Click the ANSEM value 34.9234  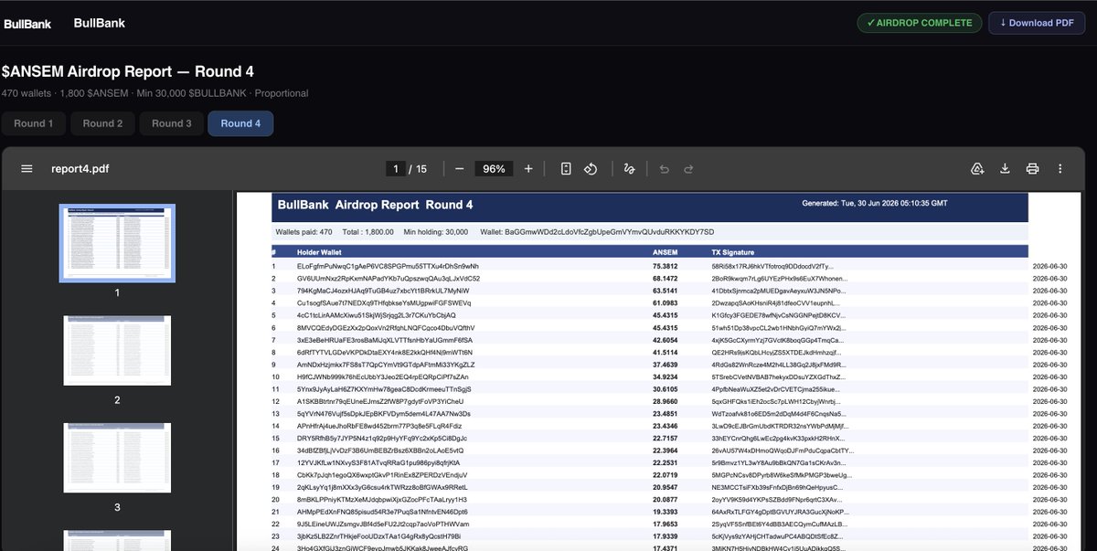664,376
